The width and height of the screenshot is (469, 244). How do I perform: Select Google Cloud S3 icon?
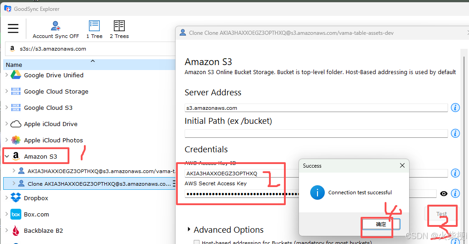point(16,108)
